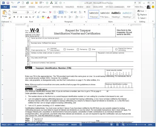Click the Replace button in Editing group

[142, 15]
